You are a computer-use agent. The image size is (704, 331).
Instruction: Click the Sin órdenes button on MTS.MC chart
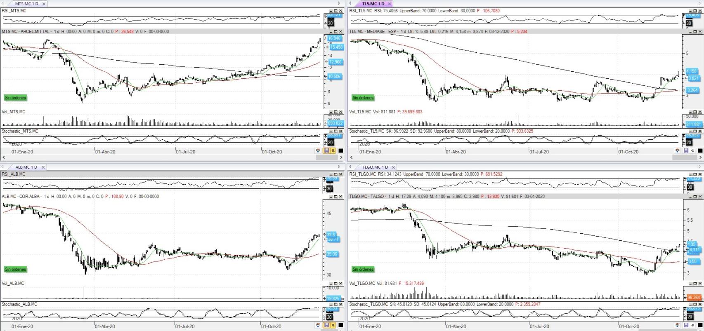[15, 98]
